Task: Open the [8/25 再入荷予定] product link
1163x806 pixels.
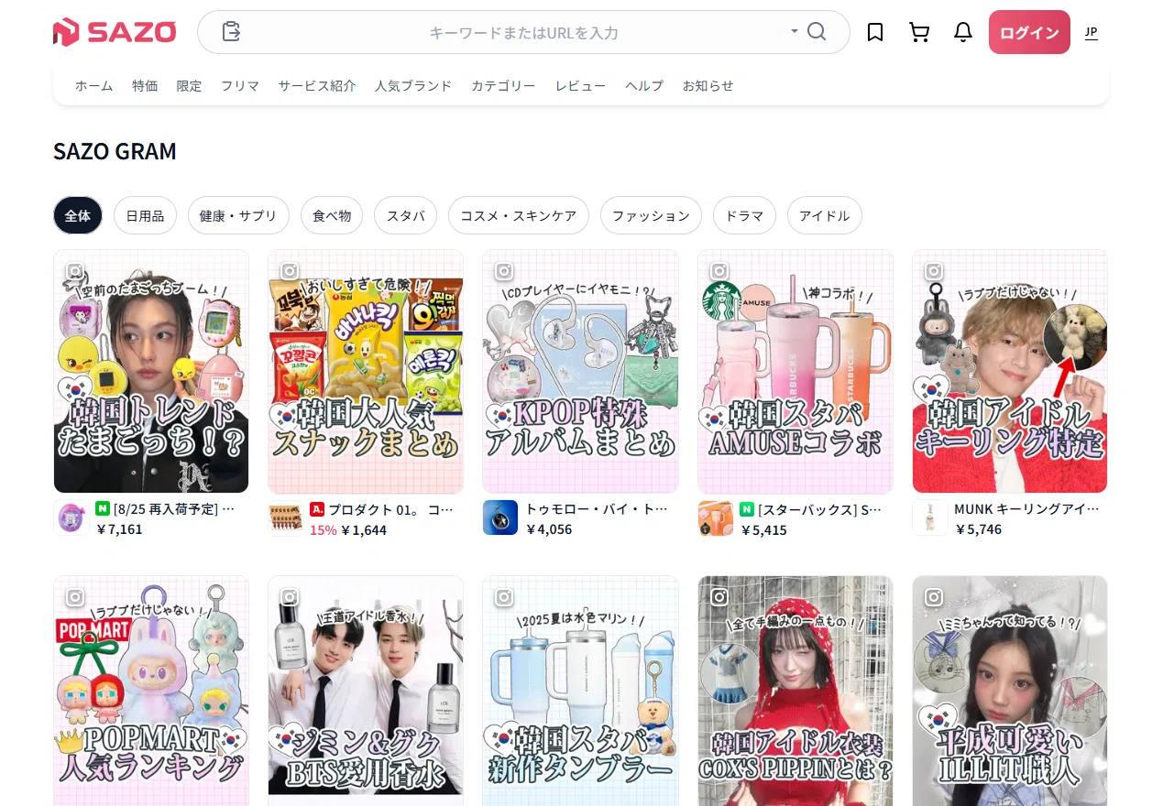Action: coord(166,508)
